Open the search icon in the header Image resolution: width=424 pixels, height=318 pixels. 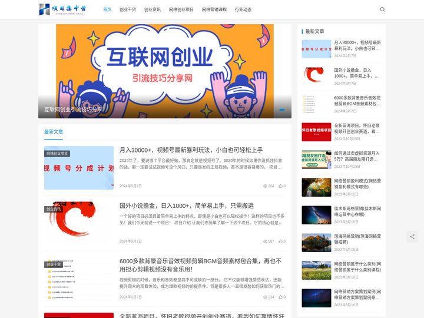(382, 9)
